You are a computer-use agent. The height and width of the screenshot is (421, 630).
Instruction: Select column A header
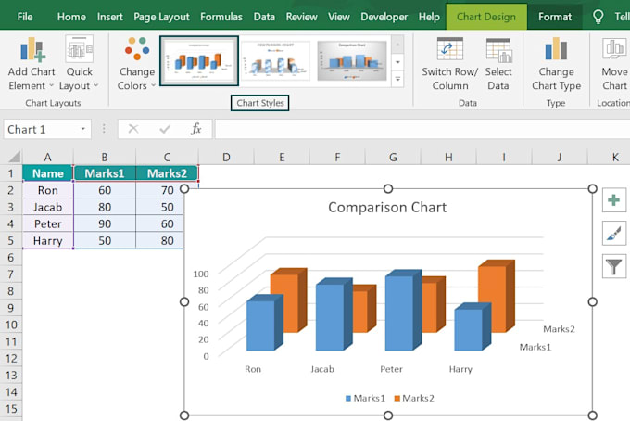(x=48, y=157)
